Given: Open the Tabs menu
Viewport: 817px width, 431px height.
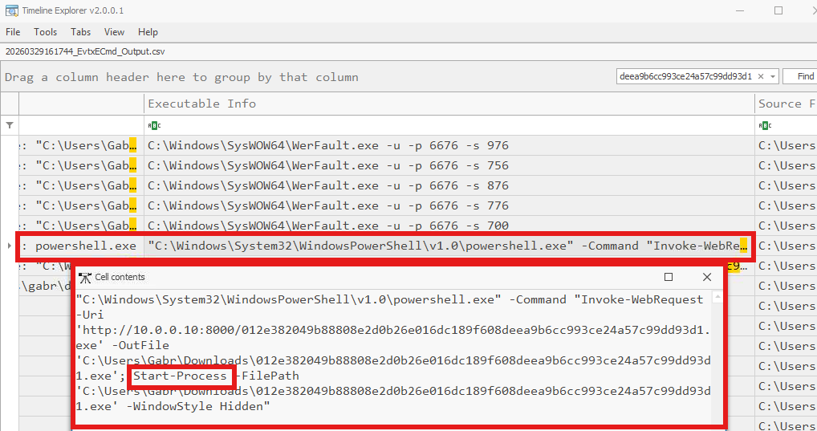Looking at the screenshot, I should pyautogui.click(x=81, y=32).
